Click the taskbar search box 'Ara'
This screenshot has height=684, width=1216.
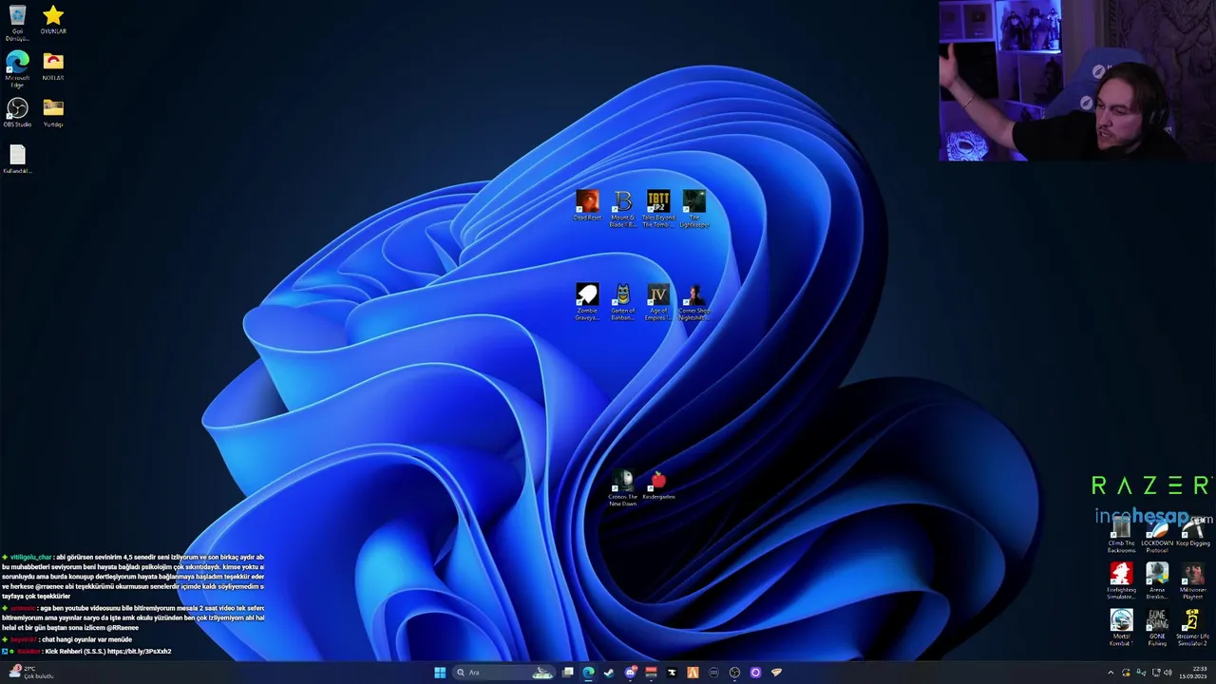coord(503,673)
